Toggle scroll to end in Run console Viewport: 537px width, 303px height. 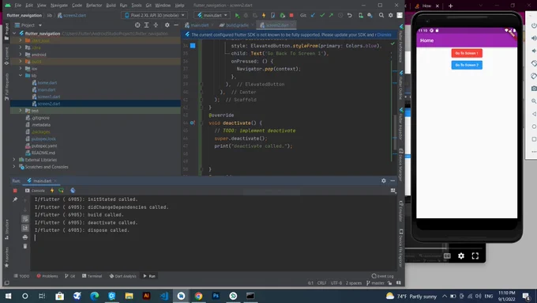[25, 228]
